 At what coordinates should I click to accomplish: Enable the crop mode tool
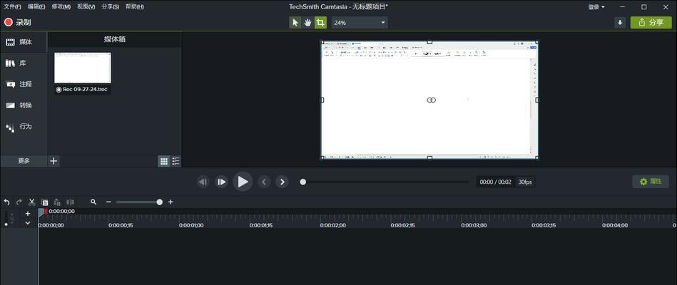(320, 23)
